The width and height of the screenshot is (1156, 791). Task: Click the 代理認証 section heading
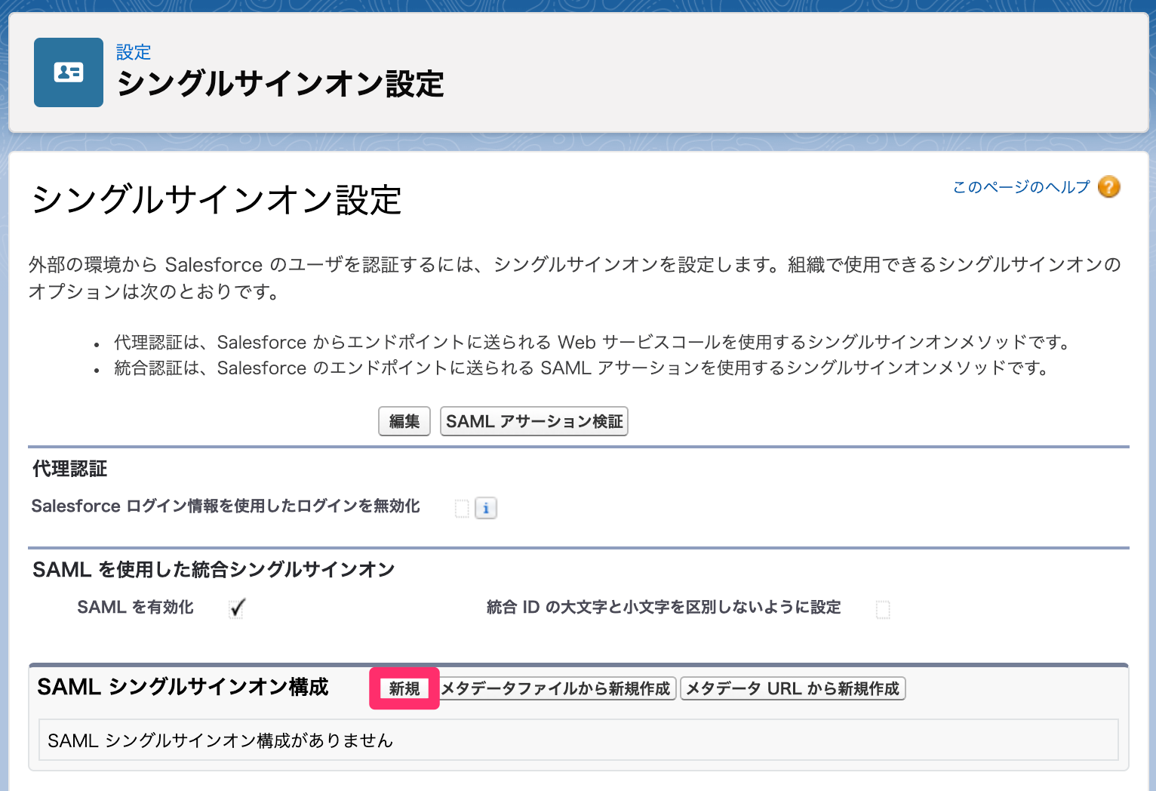(70, 469)
